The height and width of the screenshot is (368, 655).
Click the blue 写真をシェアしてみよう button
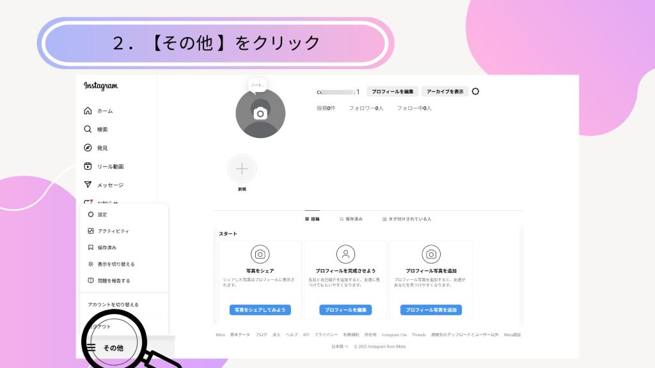pyautogui.click(x=260, y=310)
